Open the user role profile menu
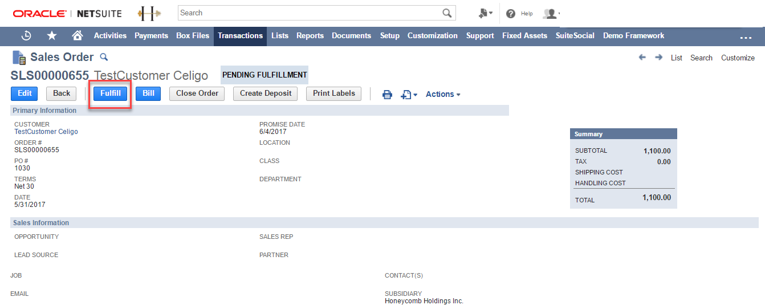The height and width of the screenshot is (305, 765). [551, 13]
